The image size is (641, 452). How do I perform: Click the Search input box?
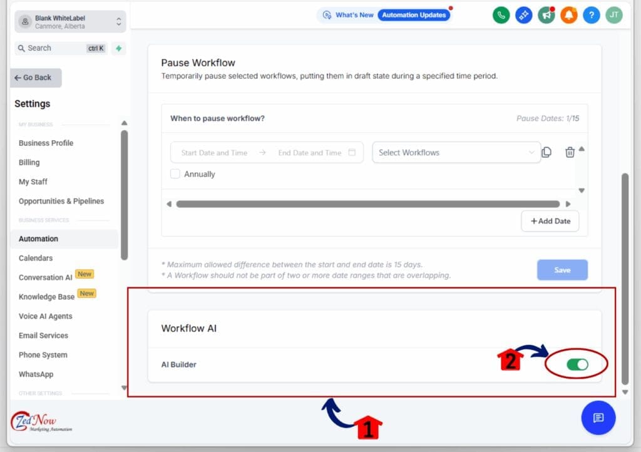pyautogui.click(x=61, y=48)
